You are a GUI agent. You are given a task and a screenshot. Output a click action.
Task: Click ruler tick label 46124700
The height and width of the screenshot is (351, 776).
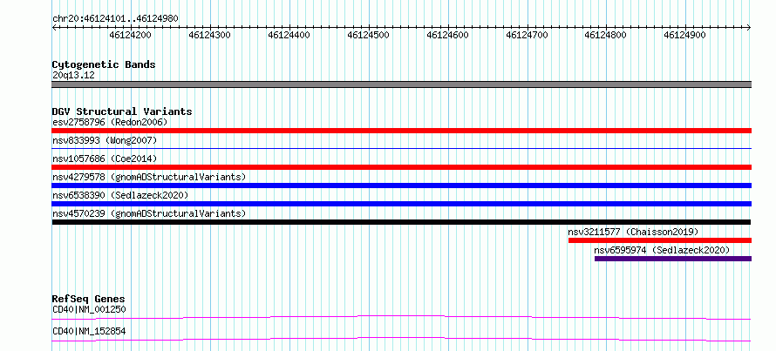click(x=527, y=35)
